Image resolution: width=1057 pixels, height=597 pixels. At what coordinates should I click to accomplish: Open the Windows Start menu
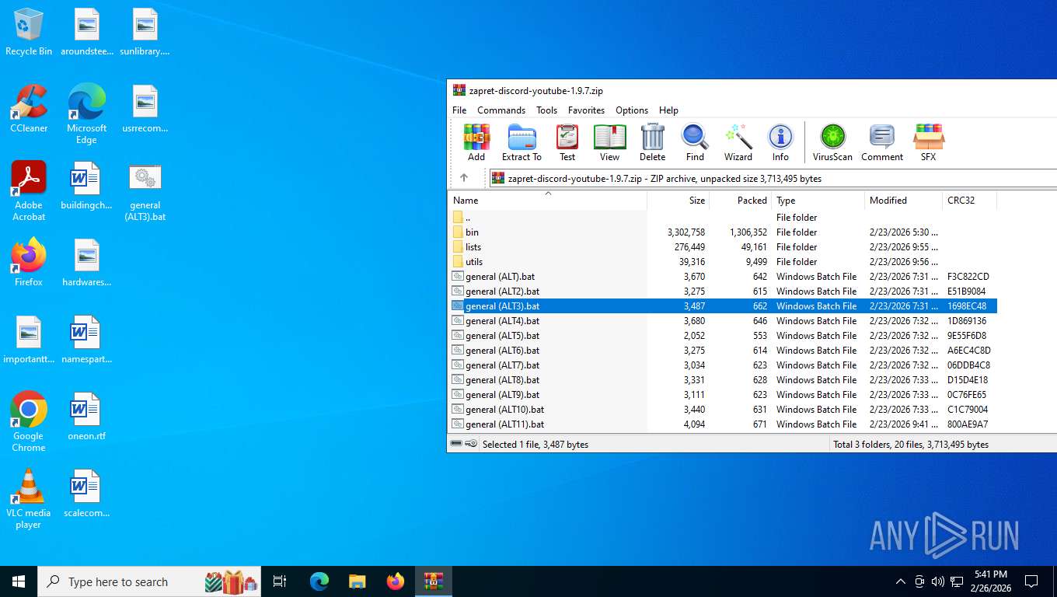(x=19, y=581)
